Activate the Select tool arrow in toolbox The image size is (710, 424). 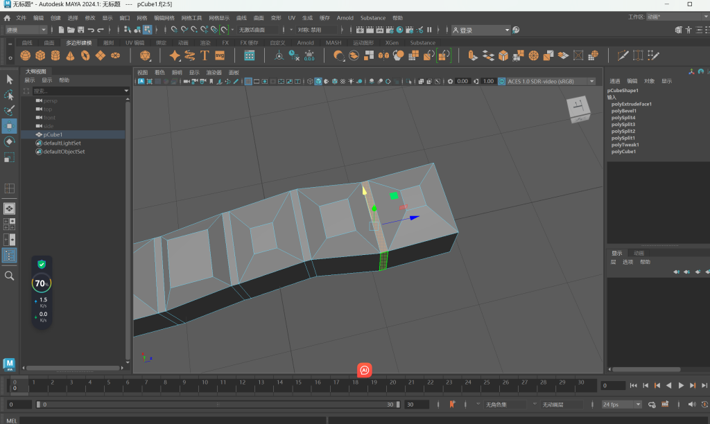point(10,80)
